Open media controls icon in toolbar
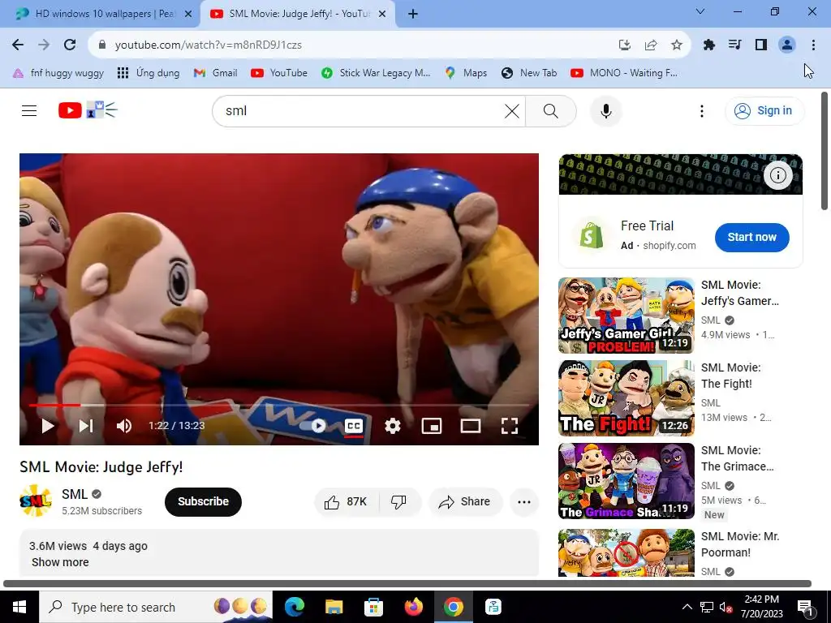The width and height of the screenshot is (831, 623). 735,45
